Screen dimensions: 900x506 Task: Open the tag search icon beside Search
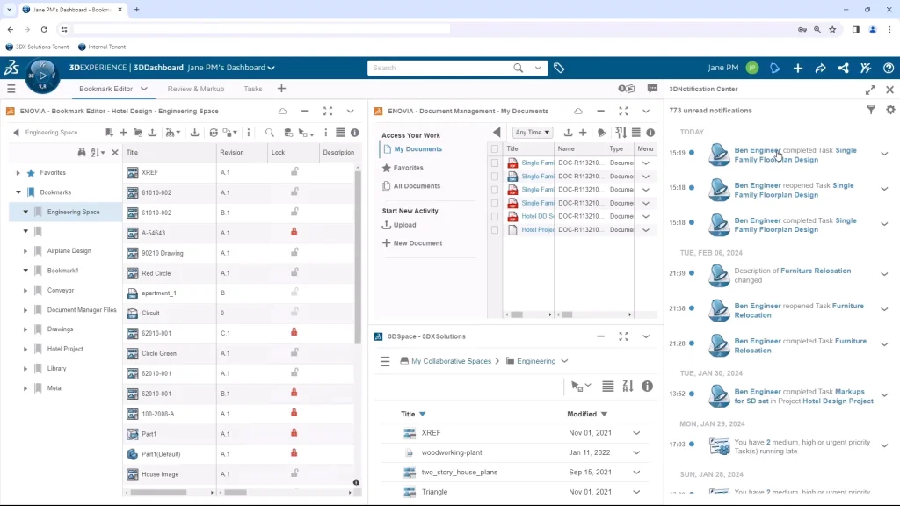(559, 68)
